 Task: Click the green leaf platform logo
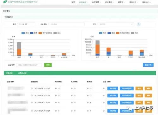[x=5, y=2]
